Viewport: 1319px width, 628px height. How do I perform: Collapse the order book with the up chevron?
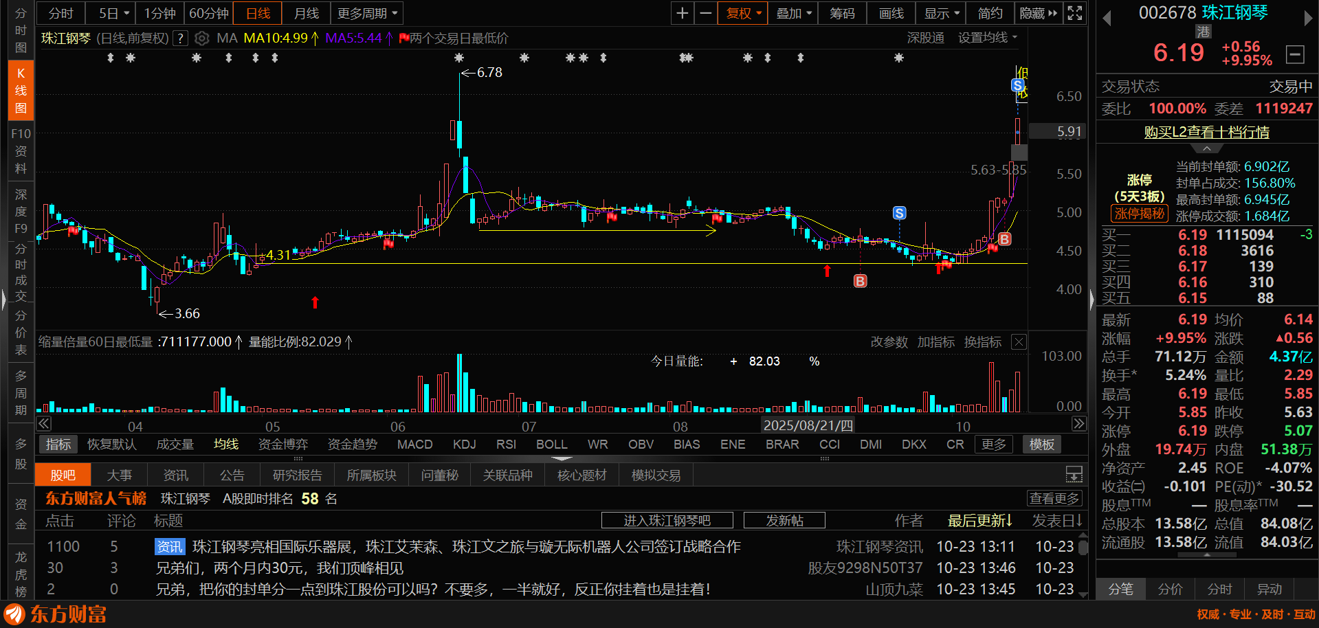pos(1206,148)
